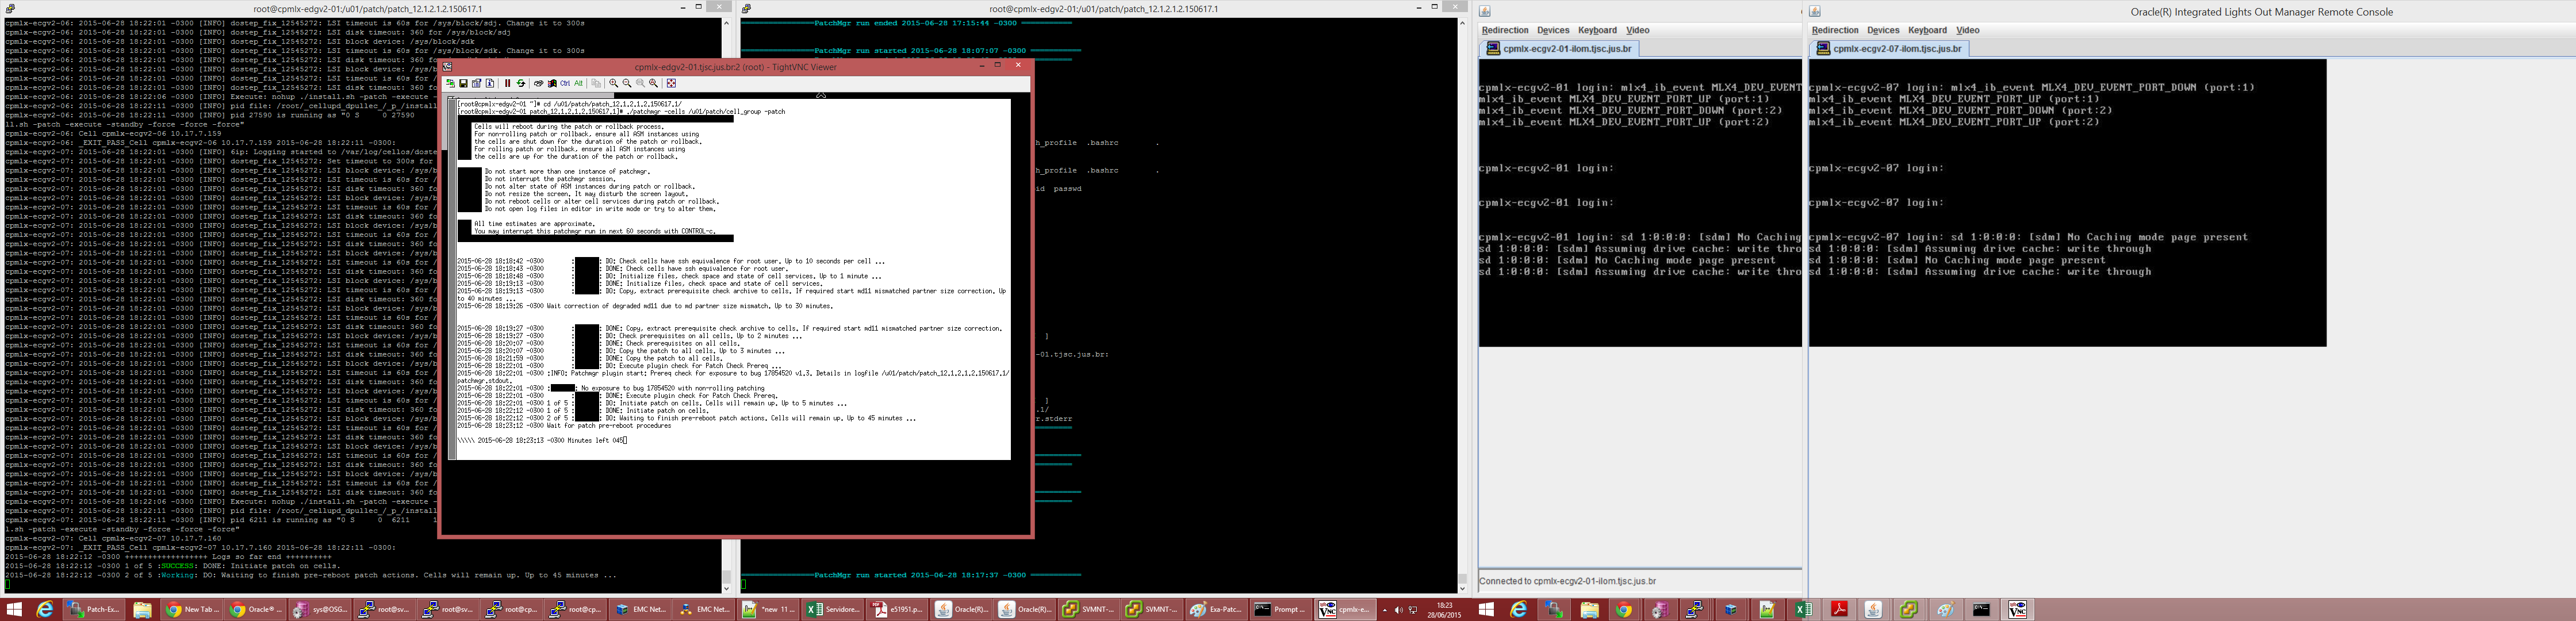Open PDF e51951.p... taskbar item
2576x621 pixels.
coord(897,609)
